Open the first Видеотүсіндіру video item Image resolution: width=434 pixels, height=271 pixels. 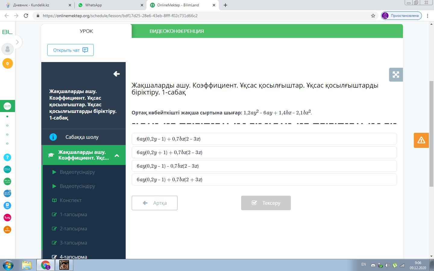(x=77, y=172)
